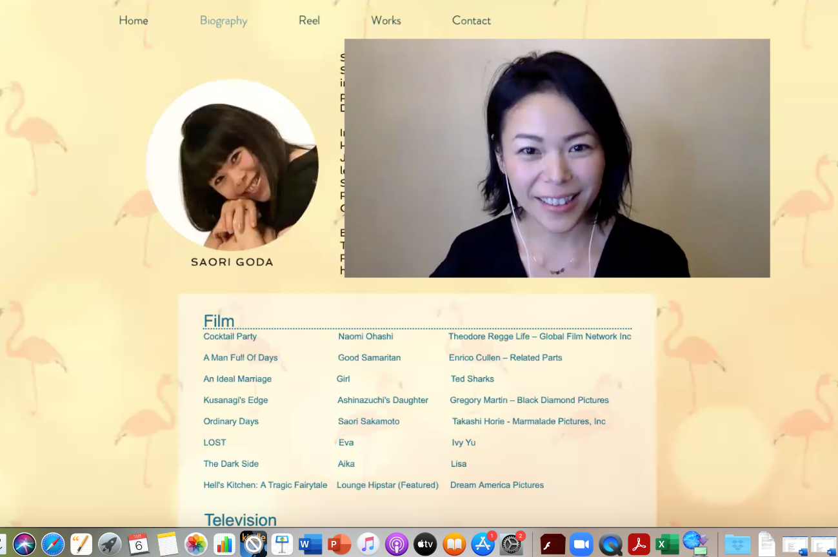
Task: Open Books app in Dock
Action: point(454,544)
